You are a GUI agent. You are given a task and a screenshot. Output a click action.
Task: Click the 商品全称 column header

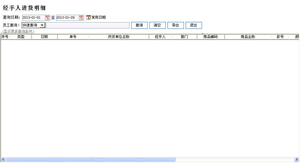[248, 37]
